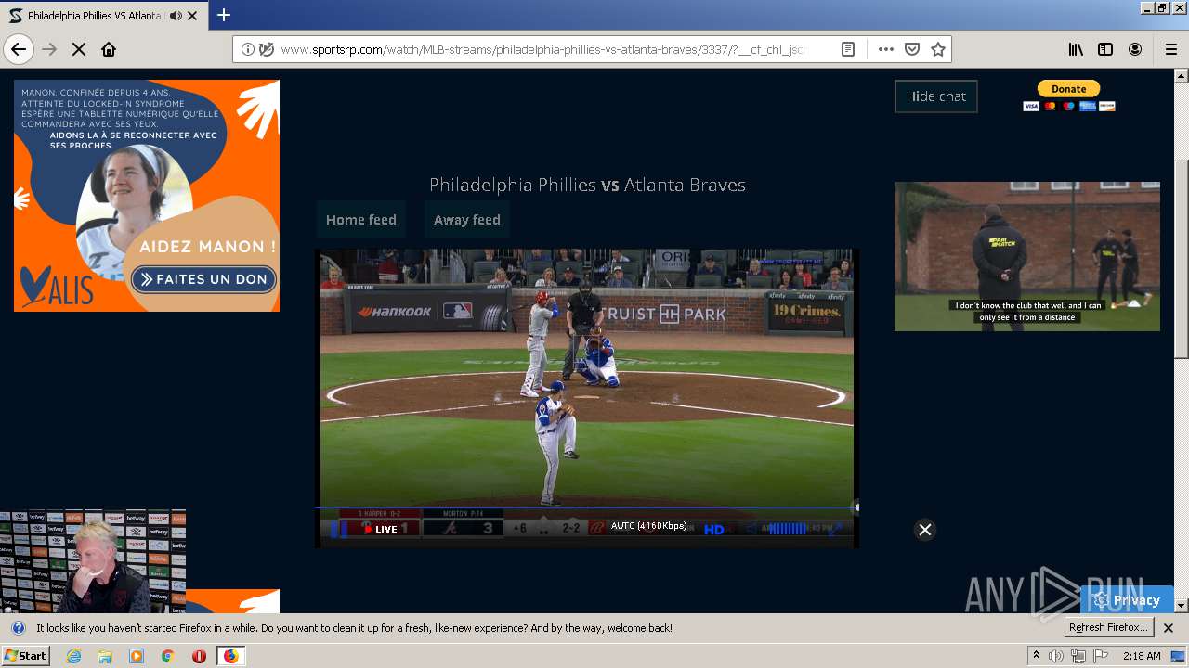The width and height of the screenshot is (1189, 668).
Task: Open system volume tray icon
Action: [x=1056, y=656]
